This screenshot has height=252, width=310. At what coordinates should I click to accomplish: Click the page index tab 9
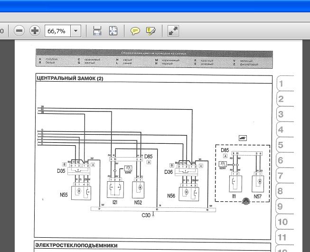(285, 206)
